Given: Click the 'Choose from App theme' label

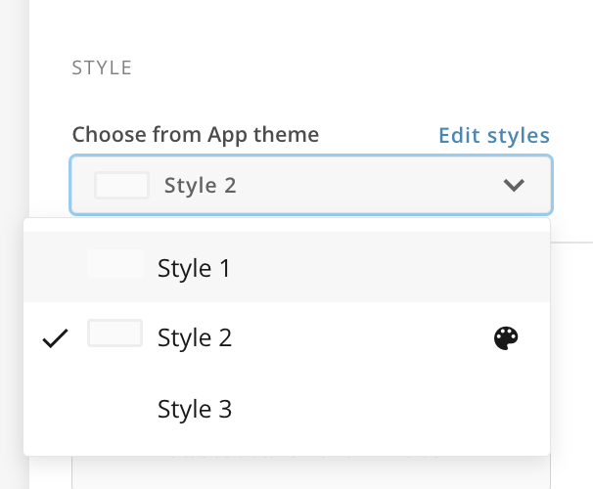Looking at the screenshot, I should point(195,135).
